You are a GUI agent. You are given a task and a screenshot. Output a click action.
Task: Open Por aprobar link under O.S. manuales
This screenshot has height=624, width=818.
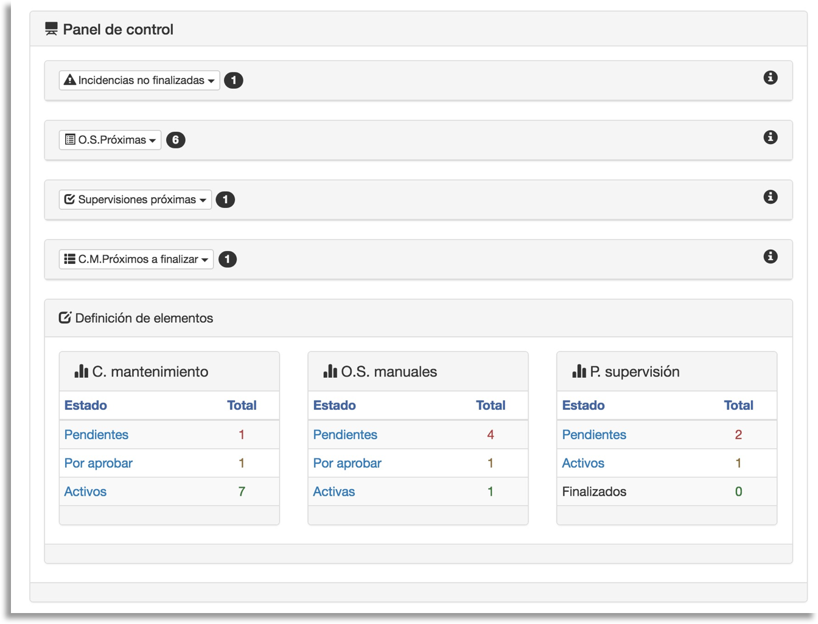(x=347, y=463)
